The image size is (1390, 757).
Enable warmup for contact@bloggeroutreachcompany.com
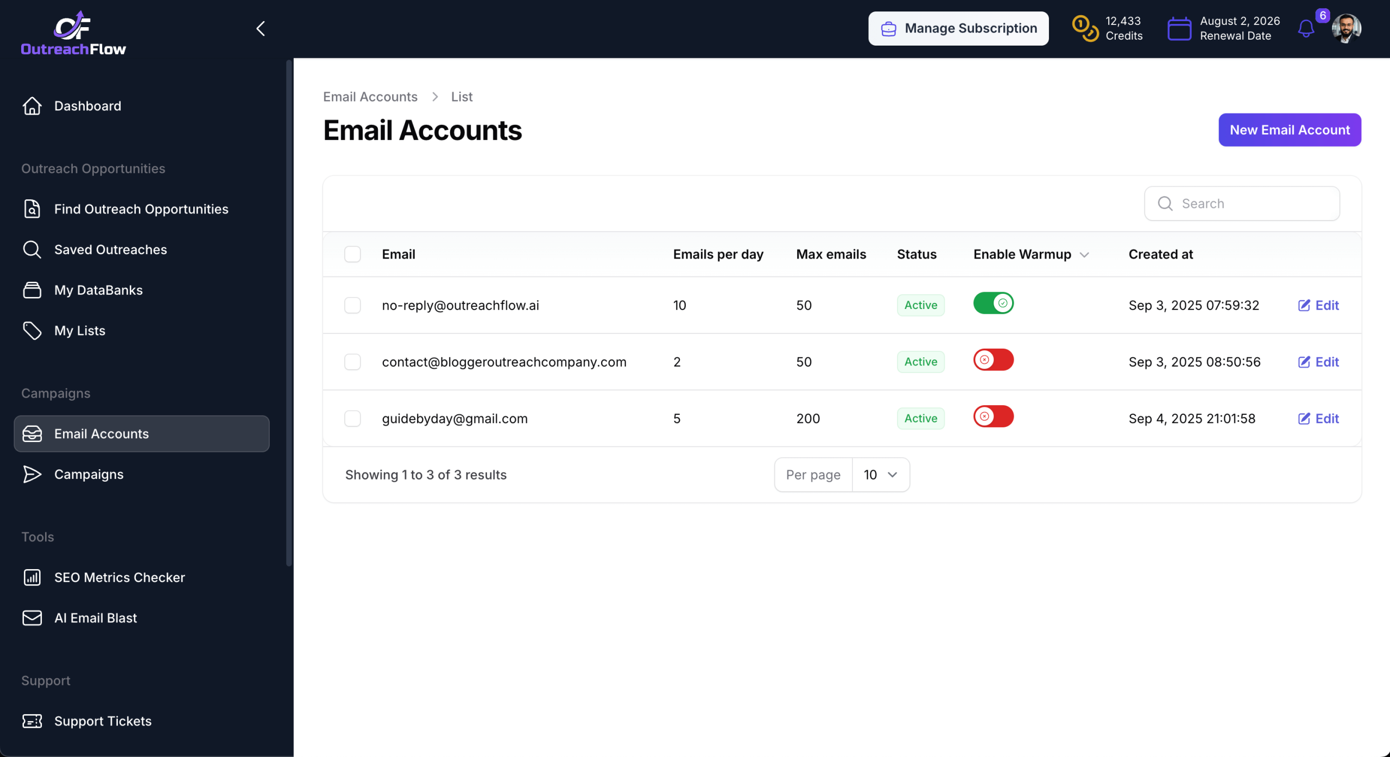pos(993,360)
